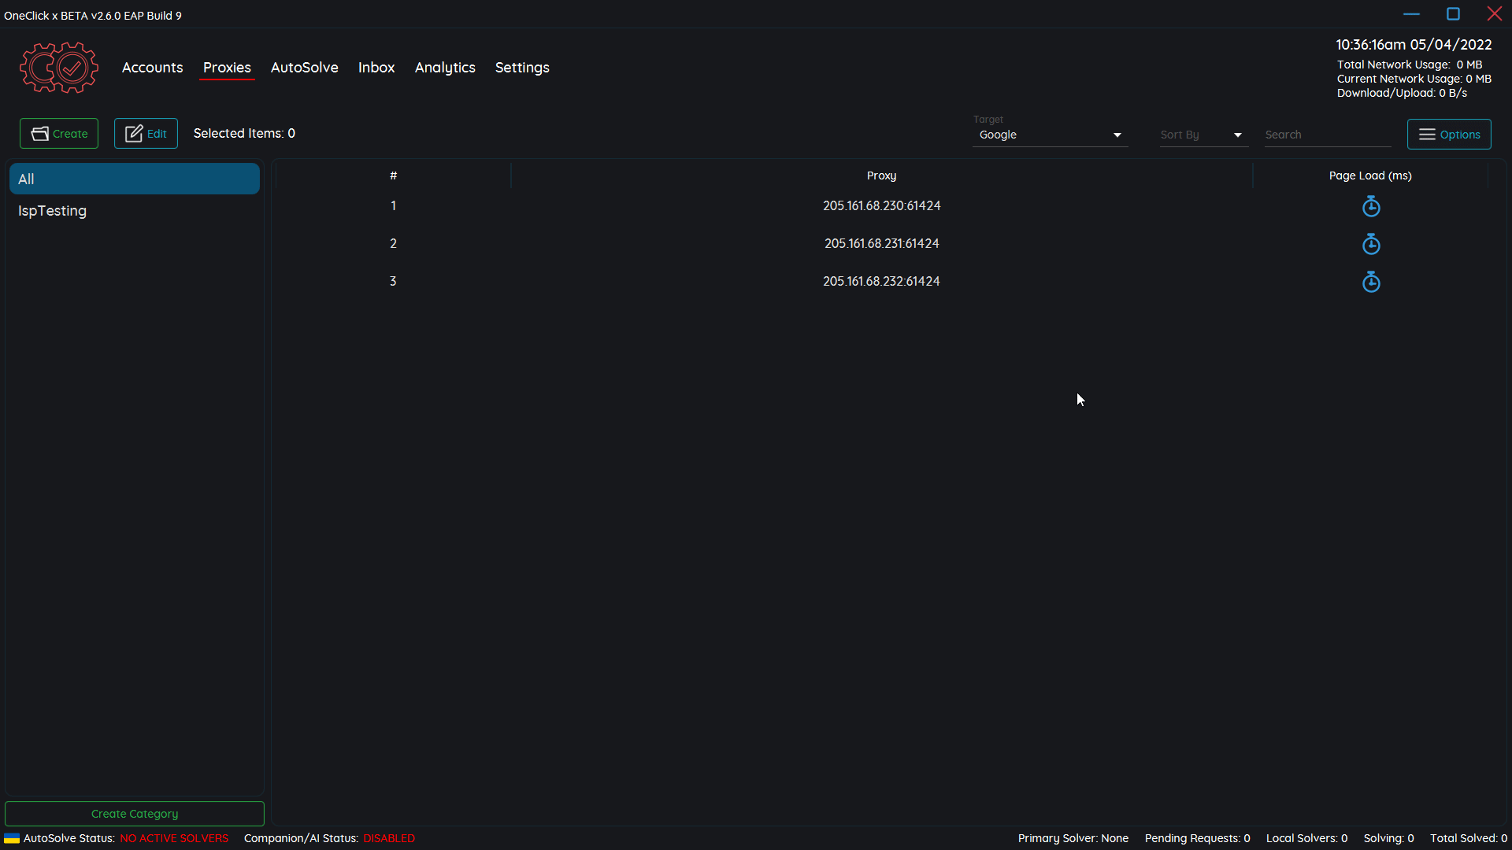Click the OneClick gear logo
The image size is (1512, 850).
click(59, 68)
